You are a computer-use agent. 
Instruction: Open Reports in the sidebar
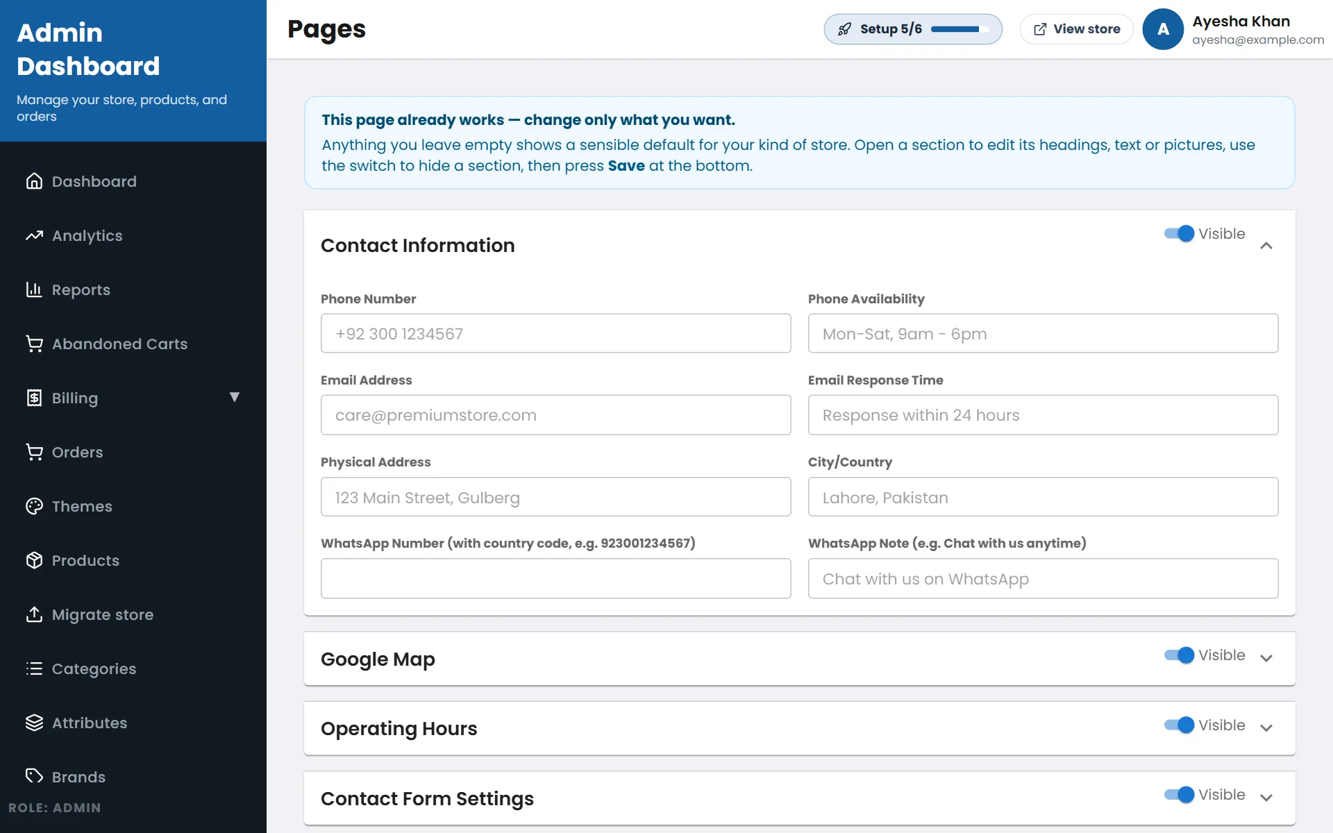pyautogui.click(x=133, y=289)
